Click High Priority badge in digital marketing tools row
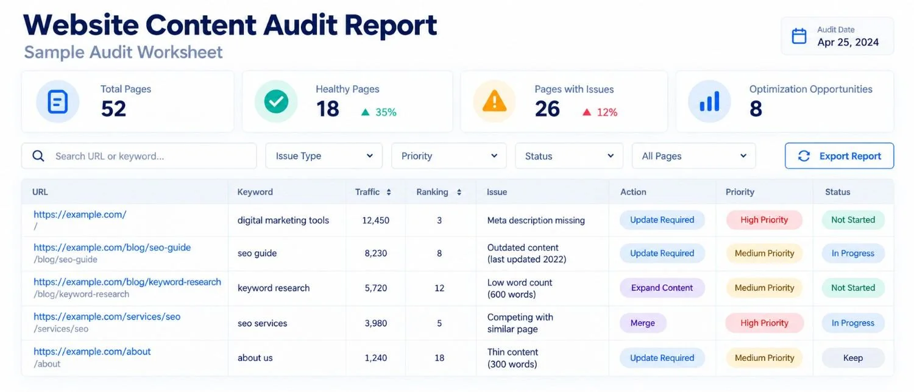This screenshot has height=392, width=914. pos(764,220)
